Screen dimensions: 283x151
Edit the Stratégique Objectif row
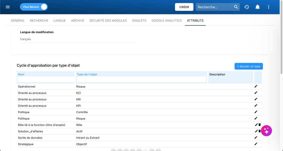point(256,144)
